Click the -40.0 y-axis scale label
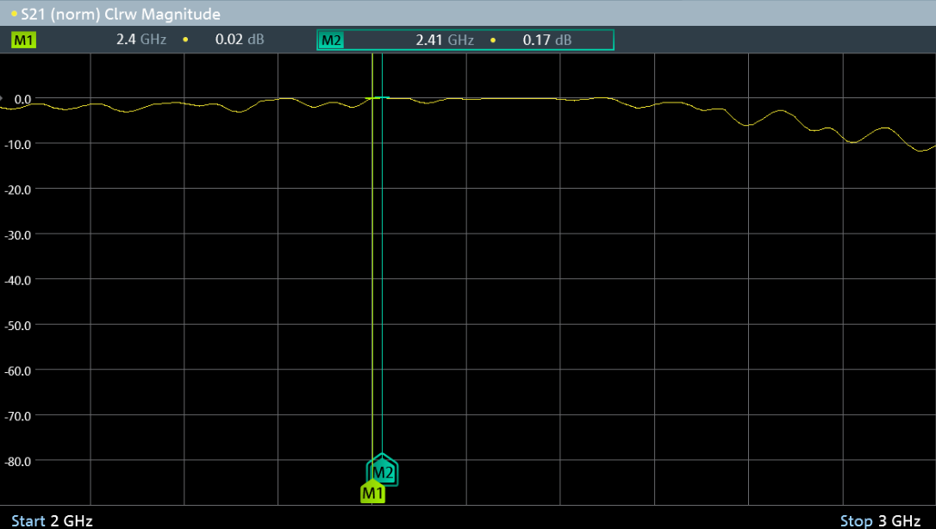 click(x=18, y=279)
